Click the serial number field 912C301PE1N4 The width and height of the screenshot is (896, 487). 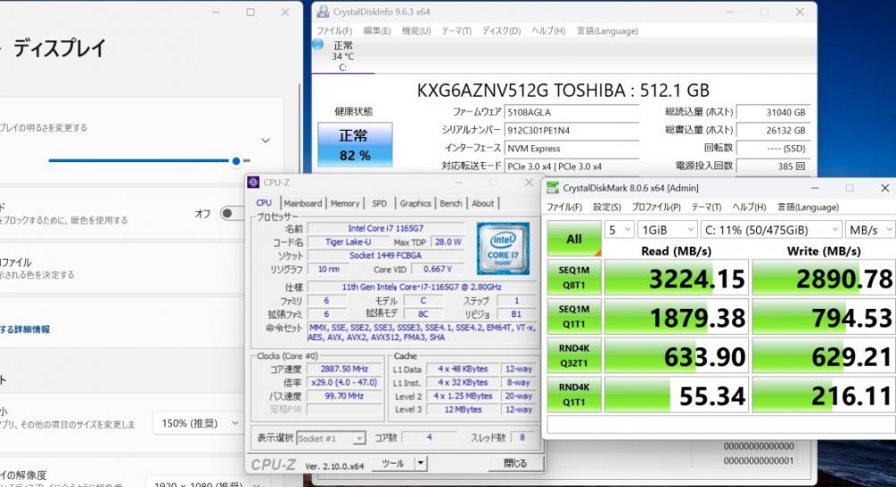coord(572,130)
